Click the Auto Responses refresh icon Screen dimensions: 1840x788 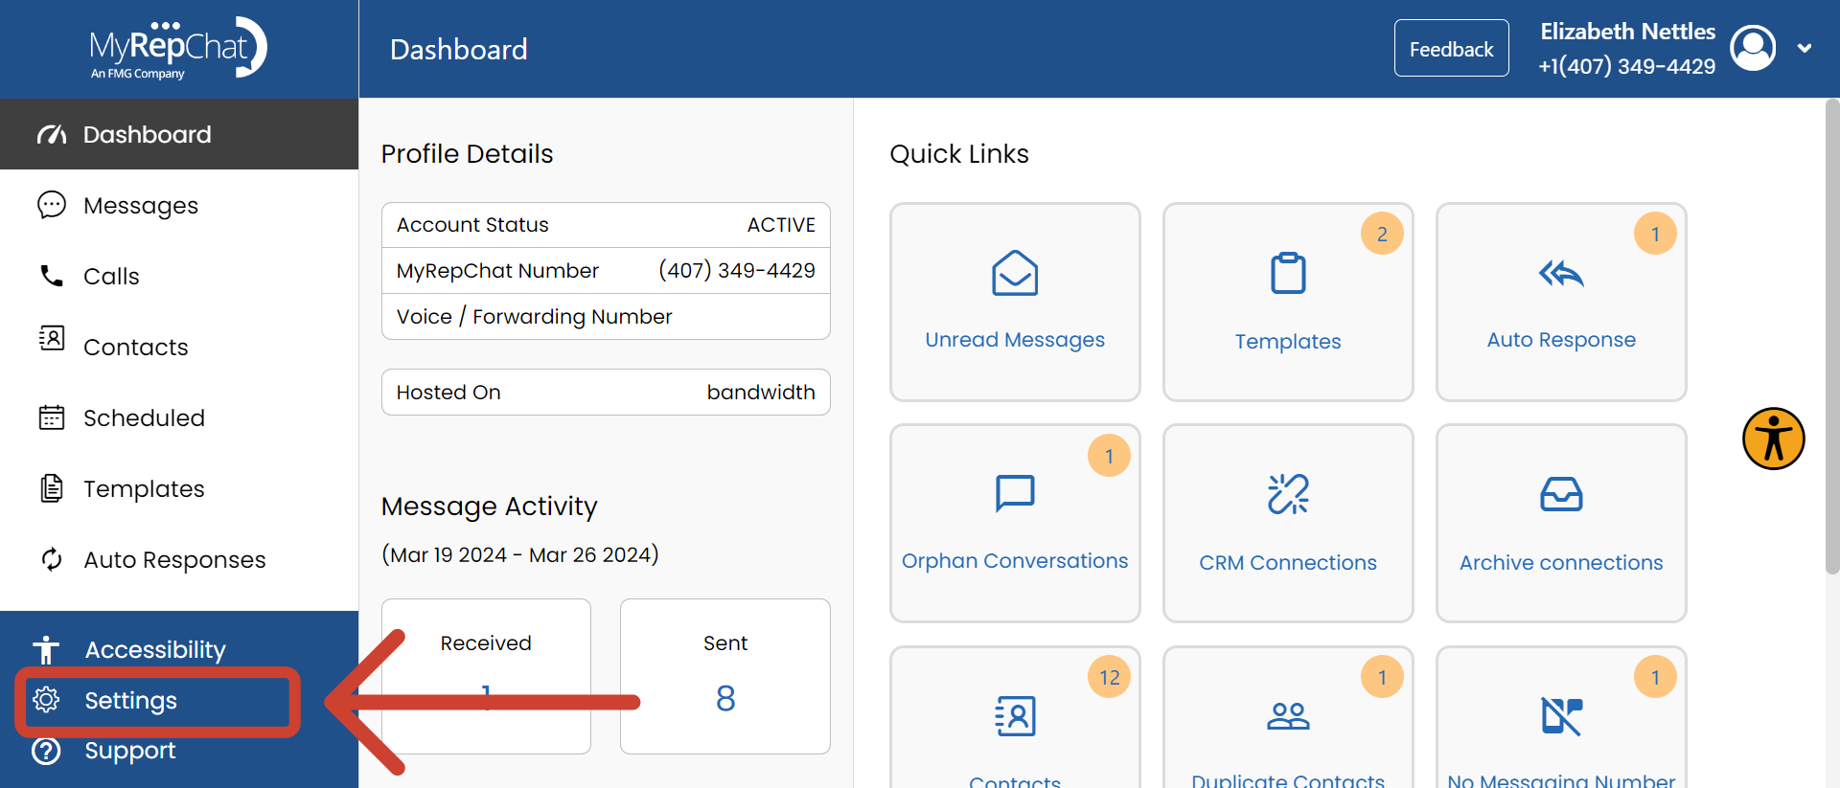[52, 559]
